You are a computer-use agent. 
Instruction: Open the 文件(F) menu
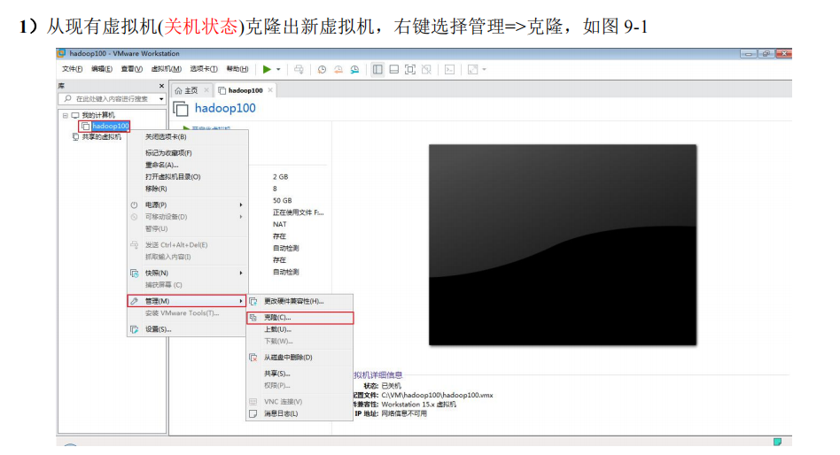[72, 69]
